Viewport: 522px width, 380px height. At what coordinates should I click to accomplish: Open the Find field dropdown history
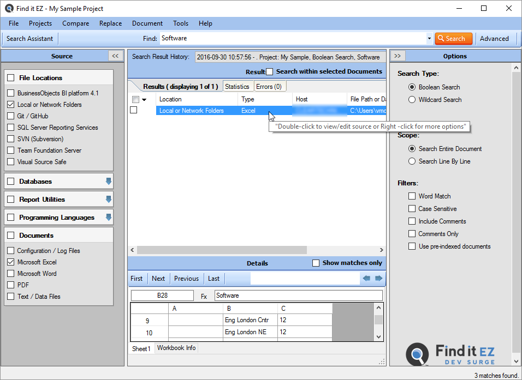429,39
